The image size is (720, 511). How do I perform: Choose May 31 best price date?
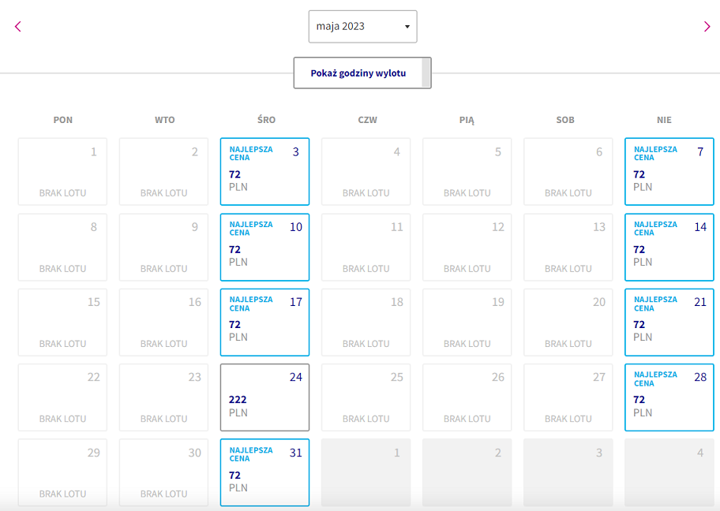[265, 472]
